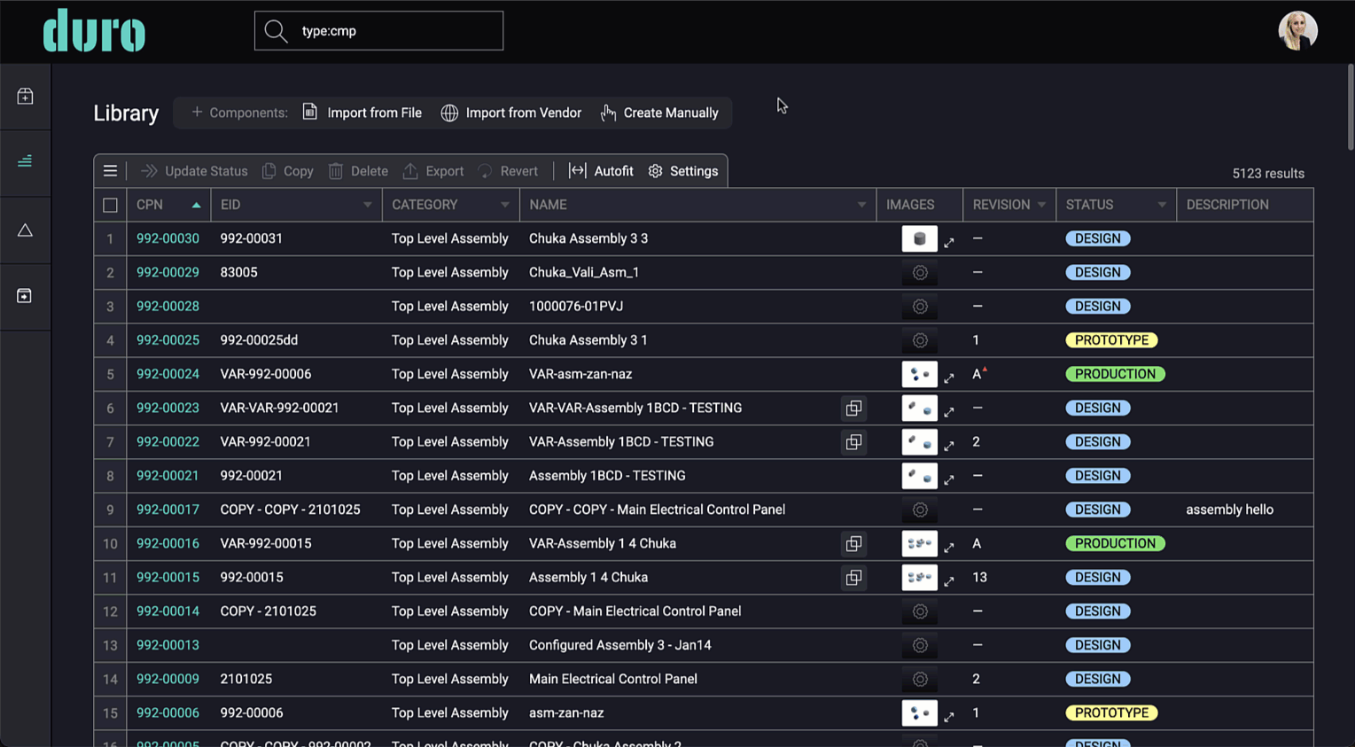Screen dimensions: 1355x747
Task: Open the REVISION column dropdown arrow
Action: pyautogui.click(x=1042, y=205)
